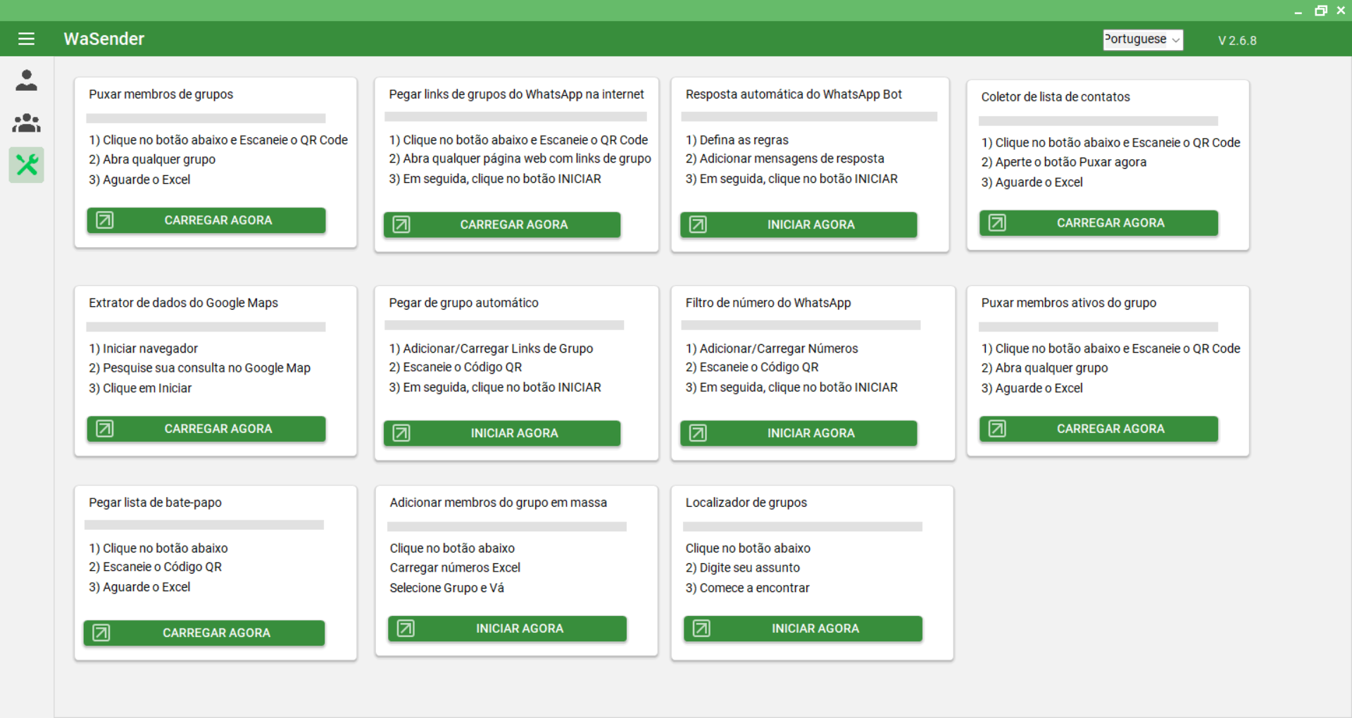Click the progress bar under Extrator de dados
The height and width of the screenshot is (718, 1352).
pos(206,327)
